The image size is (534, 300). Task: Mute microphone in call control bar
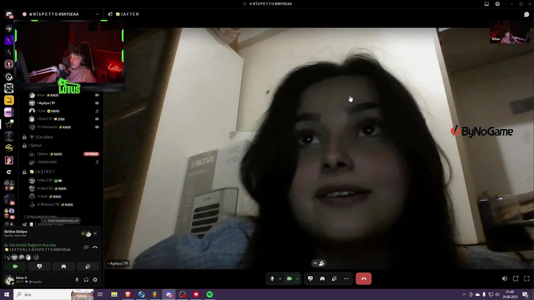point(272,279)
